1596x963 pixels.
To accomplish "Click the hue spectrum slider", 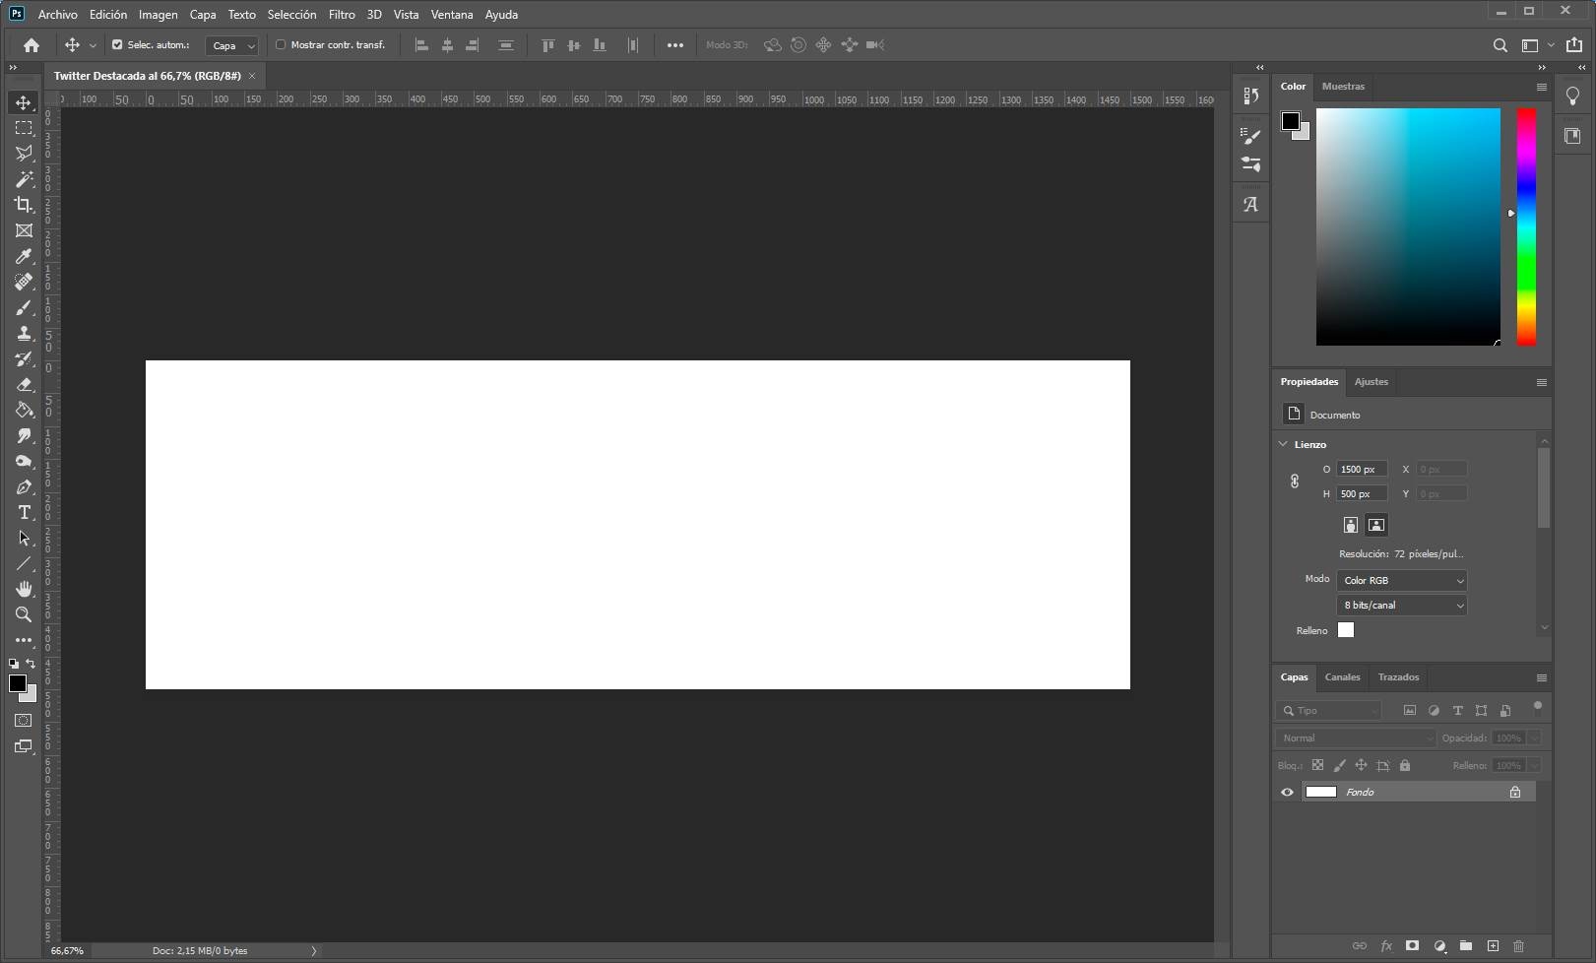I will point(1526,226).
